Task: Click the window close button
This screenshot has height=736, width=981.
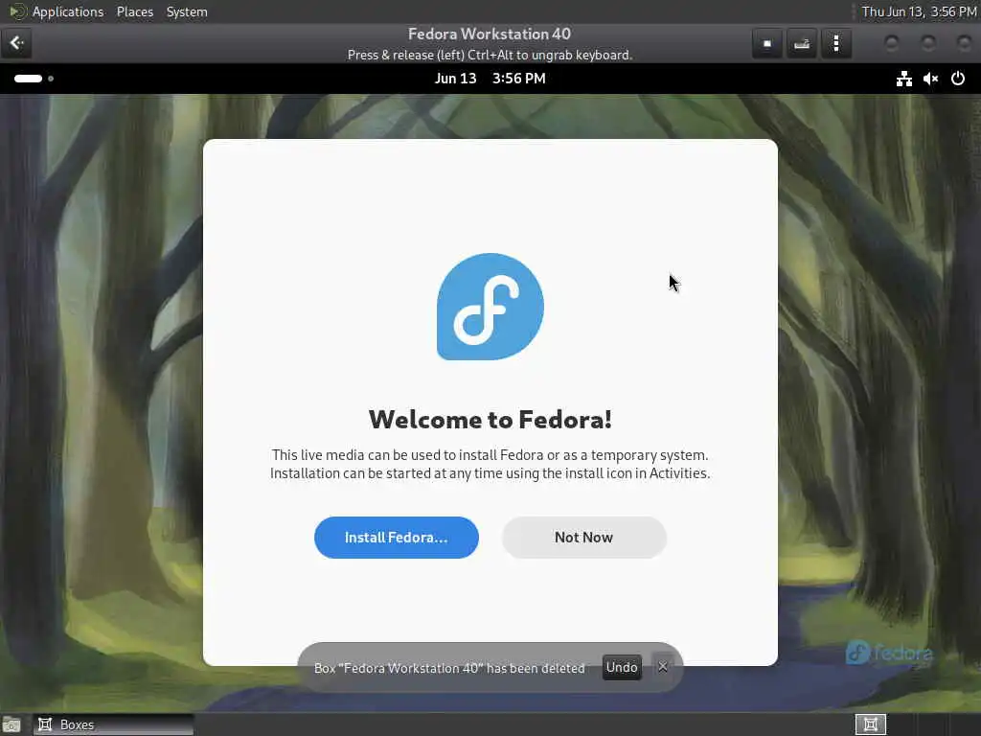Action: coord(964,43)
